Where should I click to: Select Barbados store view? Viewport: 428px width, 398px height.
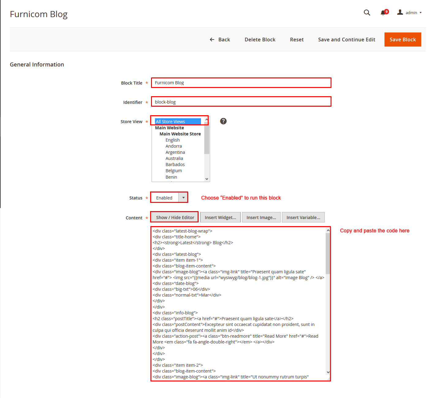point(175,165)
